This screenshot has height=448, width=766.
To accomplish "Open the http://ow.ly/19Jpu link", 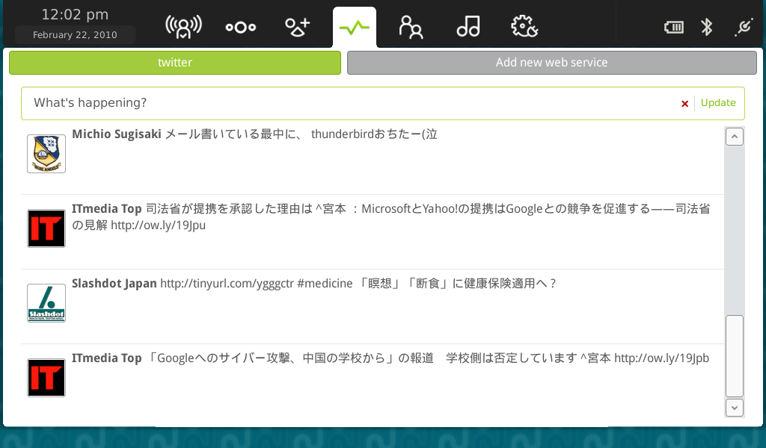I will click(x=158, y=225).
